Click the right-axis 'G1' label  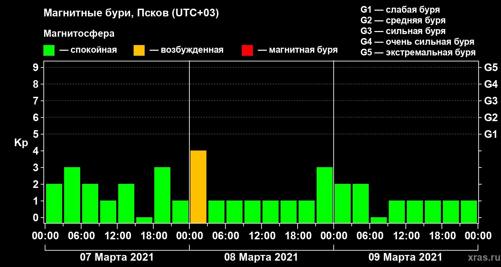click(491, 134)
